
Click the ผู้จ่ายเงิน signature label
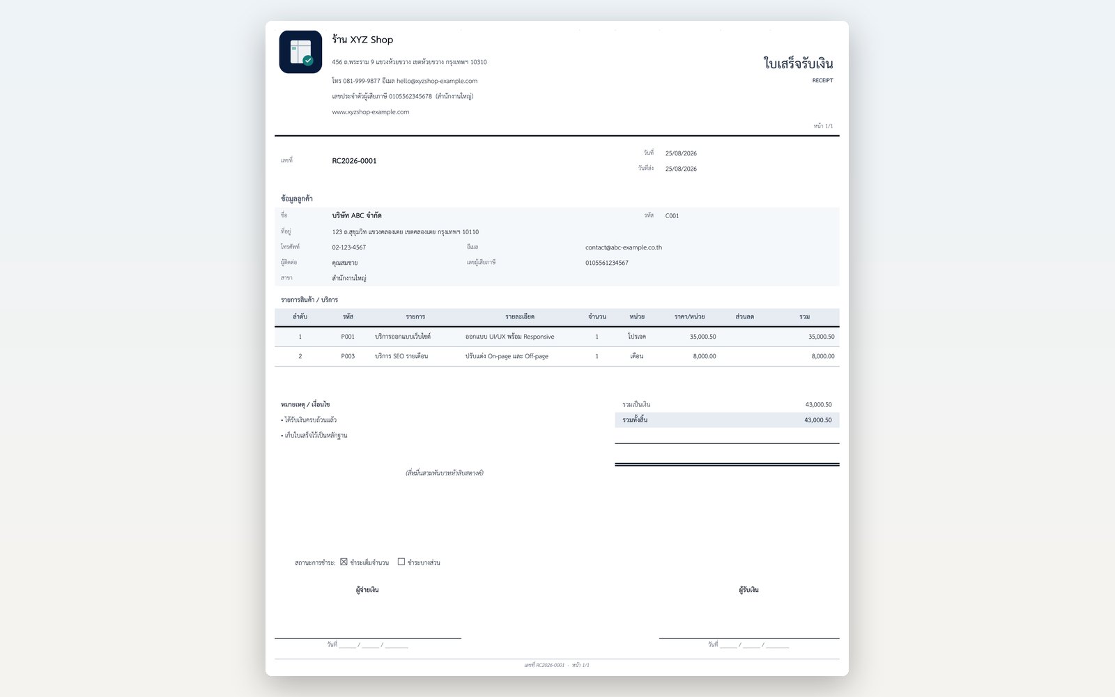(367, 590)
